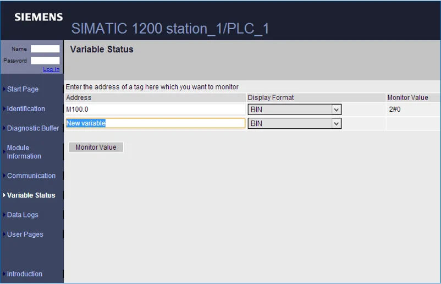Open Diagnostic Buffer page
The height and width of the screenshot is (284, 441).
coord(33,128)
